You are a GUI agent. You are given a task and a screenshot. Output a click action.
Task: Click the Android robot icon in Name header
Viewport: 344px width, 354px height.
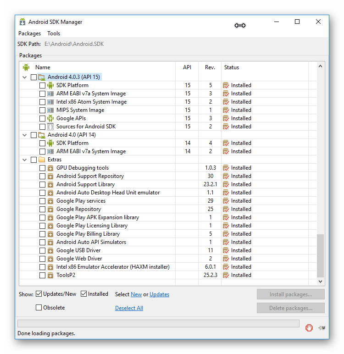click(x=26, y=67)
